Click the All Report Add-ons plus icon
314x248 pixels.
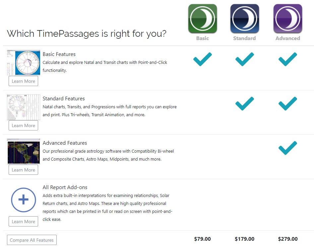tap(24, 200)
